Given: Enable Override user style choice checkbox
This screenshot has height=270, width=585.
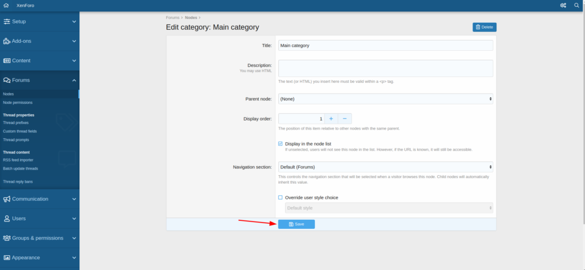Looking at the screenshot, I should (x=280, y=198).
